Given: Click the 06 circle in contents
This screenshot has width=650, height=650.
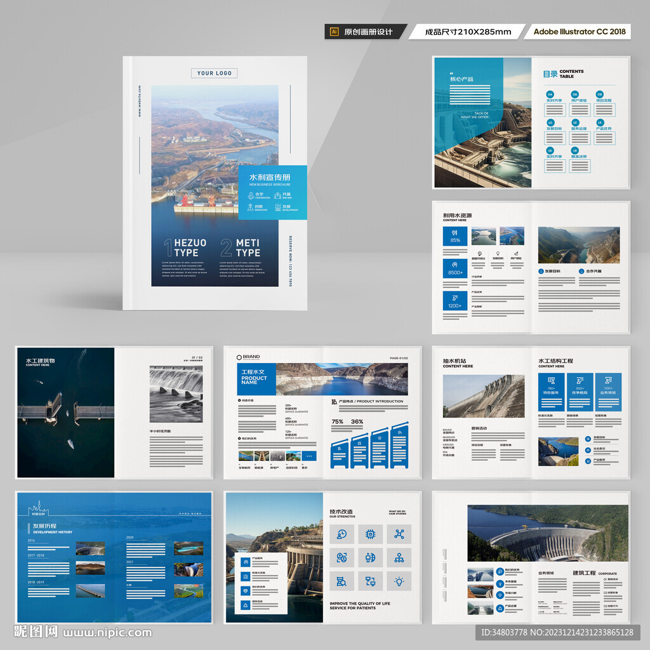Looking at the screenshot, I should click(574, 94).
